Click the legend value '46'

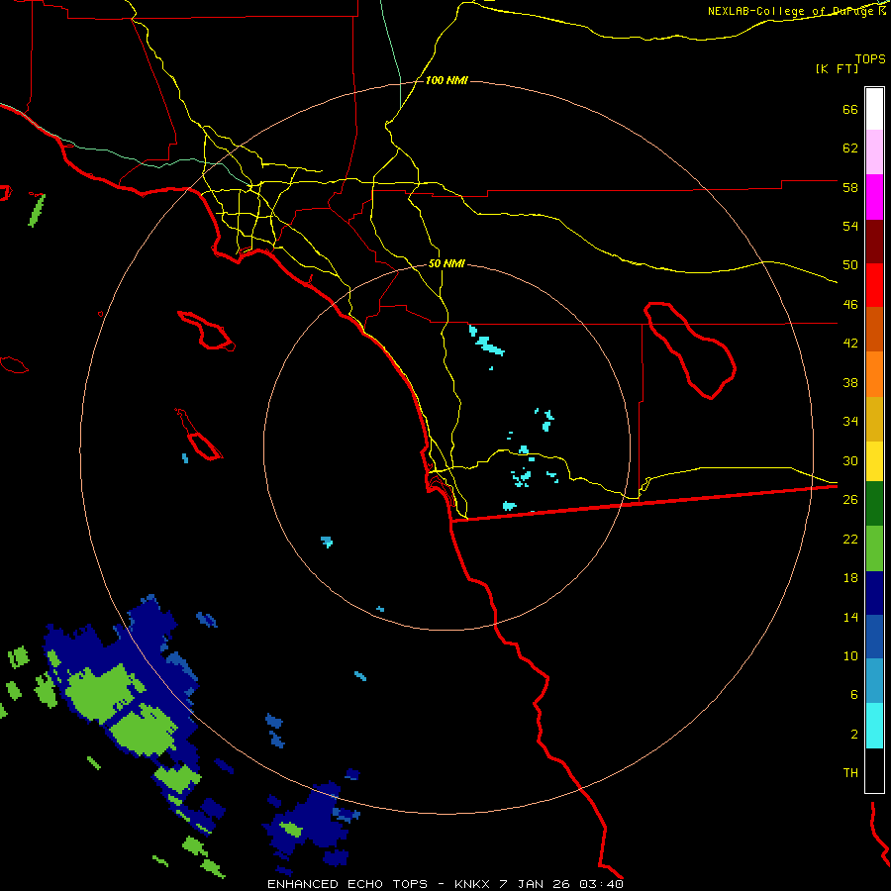(x=850, y=305)
